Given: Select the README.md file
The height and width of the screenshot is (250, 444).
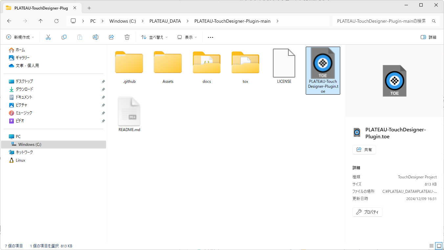Looking at the screenshot, I should (129, 114).
